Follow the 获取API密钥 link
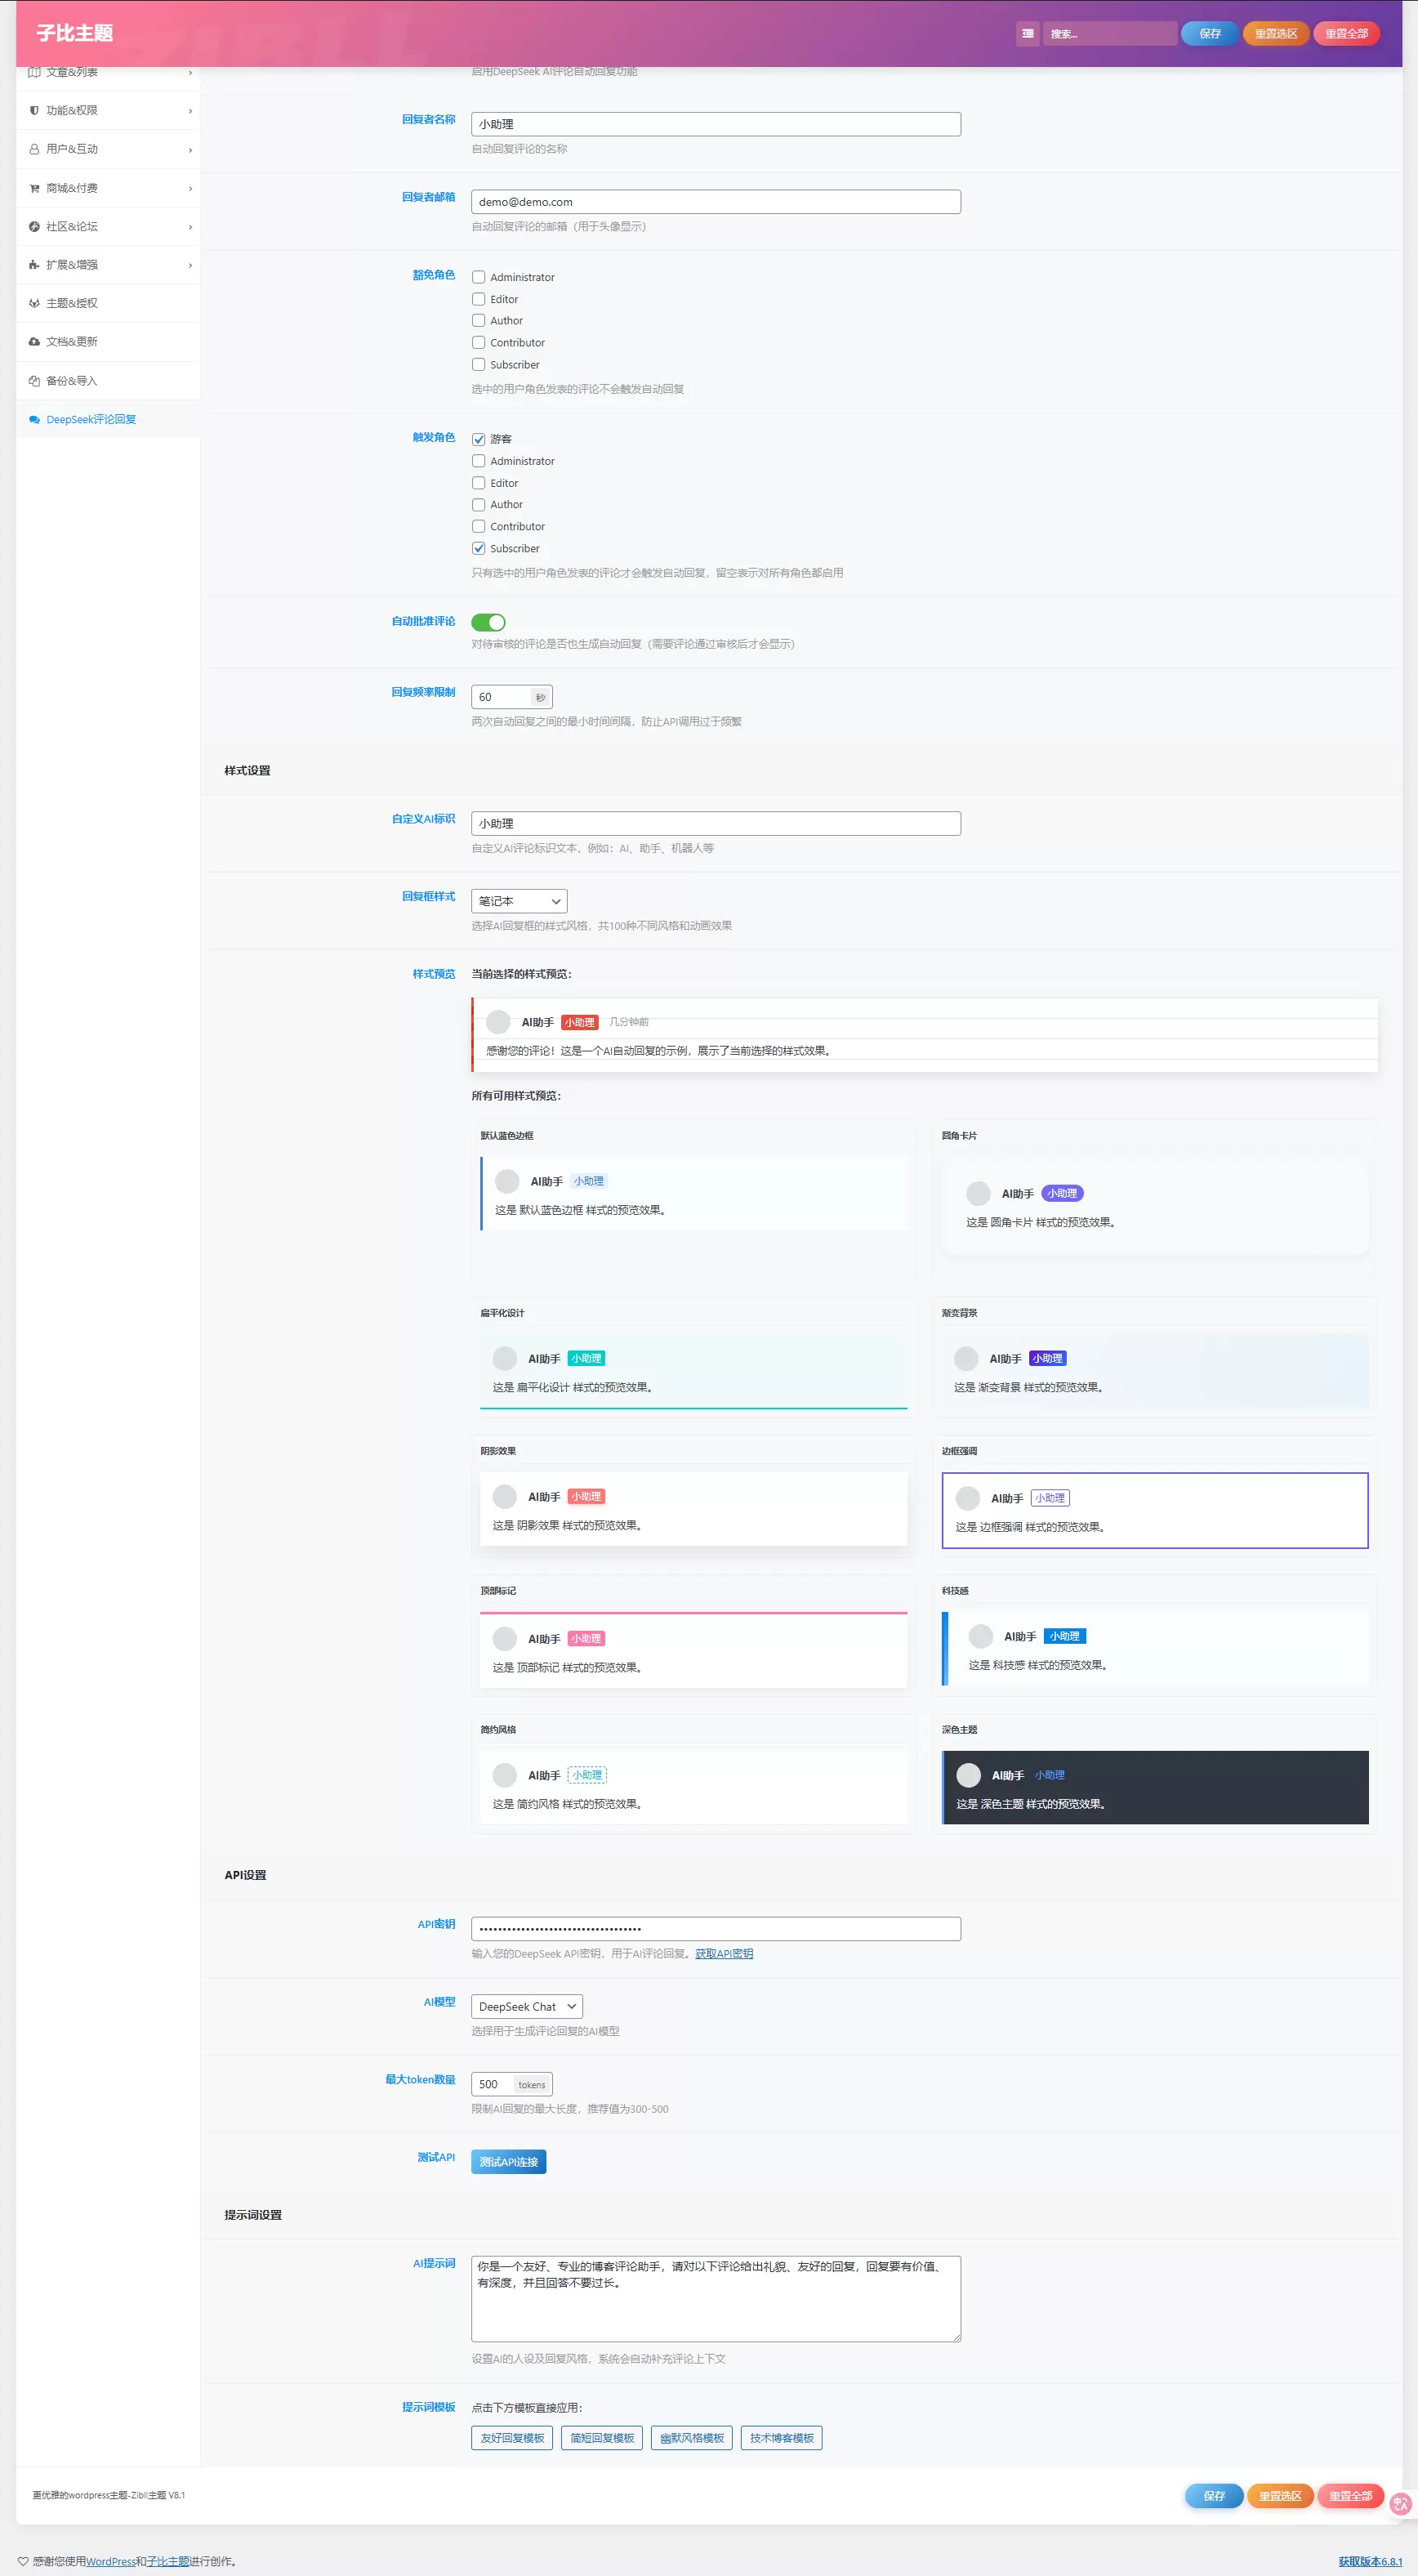Image resolution: width=1418 pixels, height=2576 pixels. pyautogui.click(x=724, y=1953)
